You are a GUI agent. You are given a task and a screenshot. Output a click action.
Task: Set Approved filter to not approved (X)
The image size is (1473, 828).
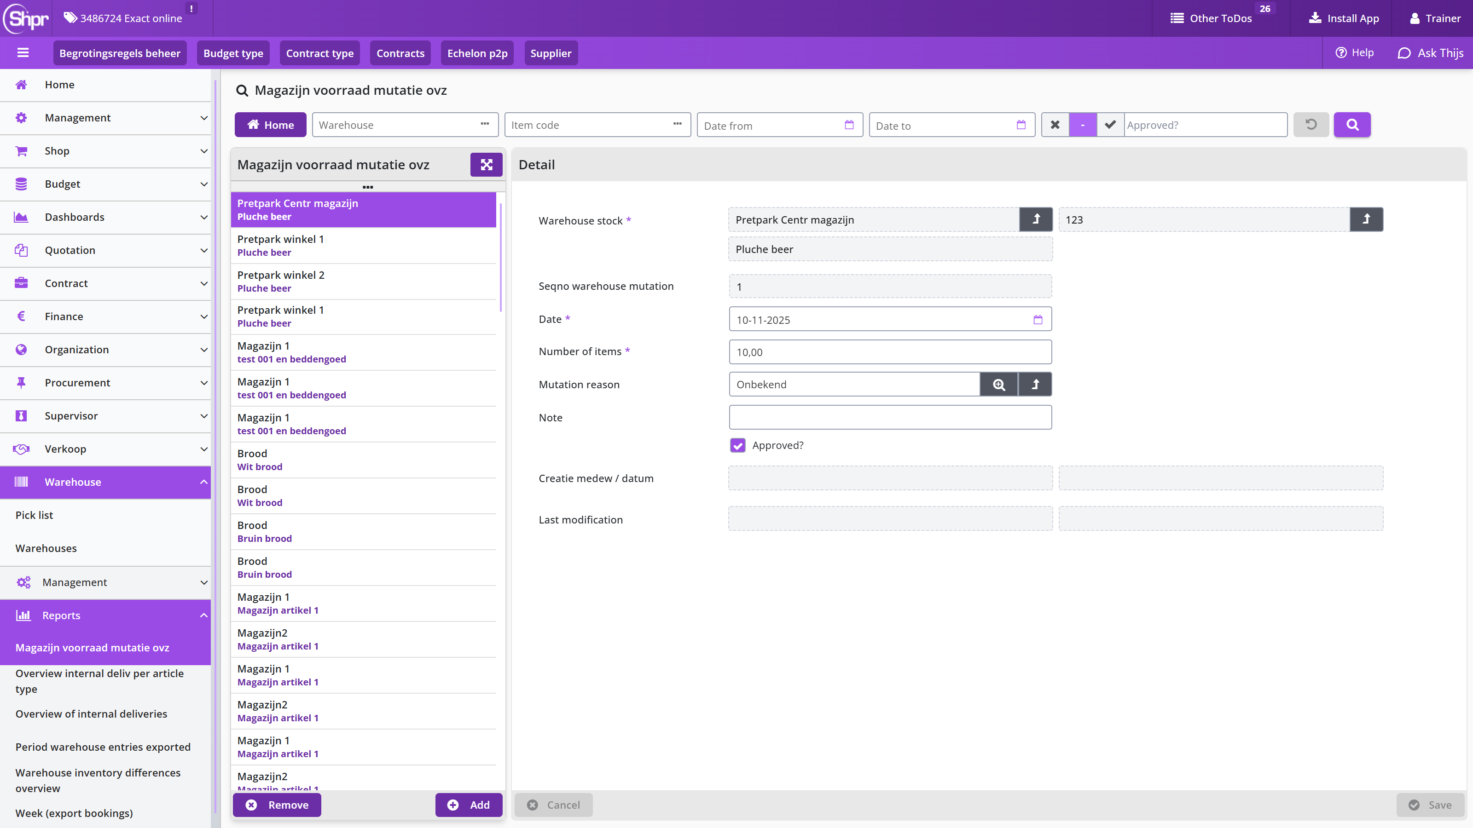[1055, 125]
